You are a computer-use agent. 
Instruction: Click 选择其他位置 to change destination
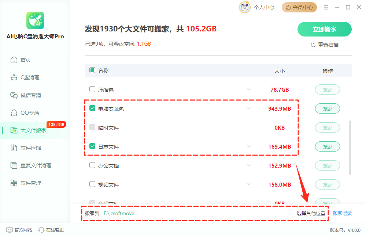(311, 213)
